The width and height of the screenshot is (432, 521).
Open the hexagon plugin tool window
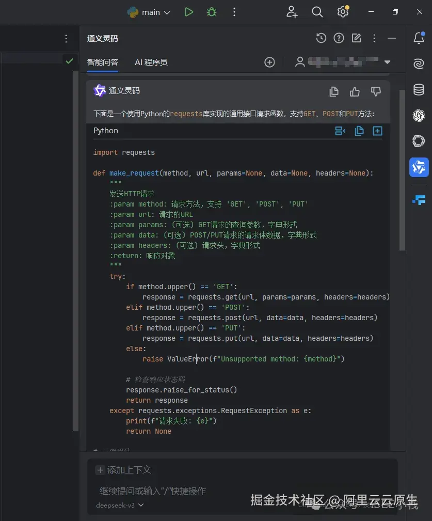coord(419,141)
